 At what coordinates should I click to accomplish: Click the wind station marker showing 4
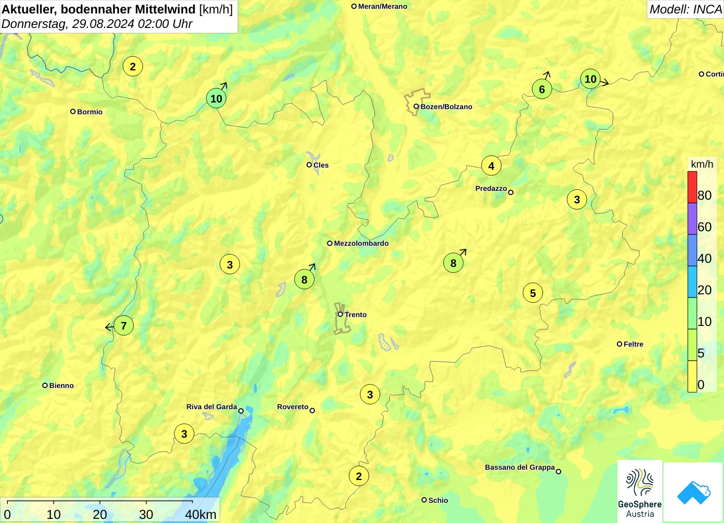pyautogui.click(x=491, y=166)
